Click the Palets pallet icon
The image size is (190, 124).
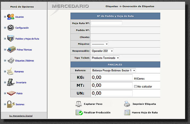(x=11, y=93)
